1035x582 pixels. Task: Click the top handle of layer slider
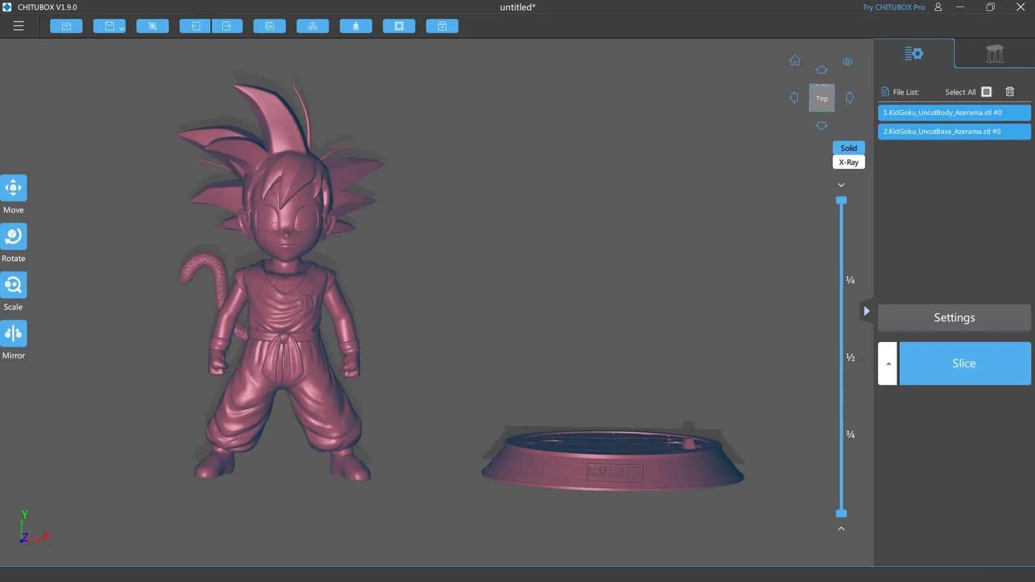coord(841,200)
